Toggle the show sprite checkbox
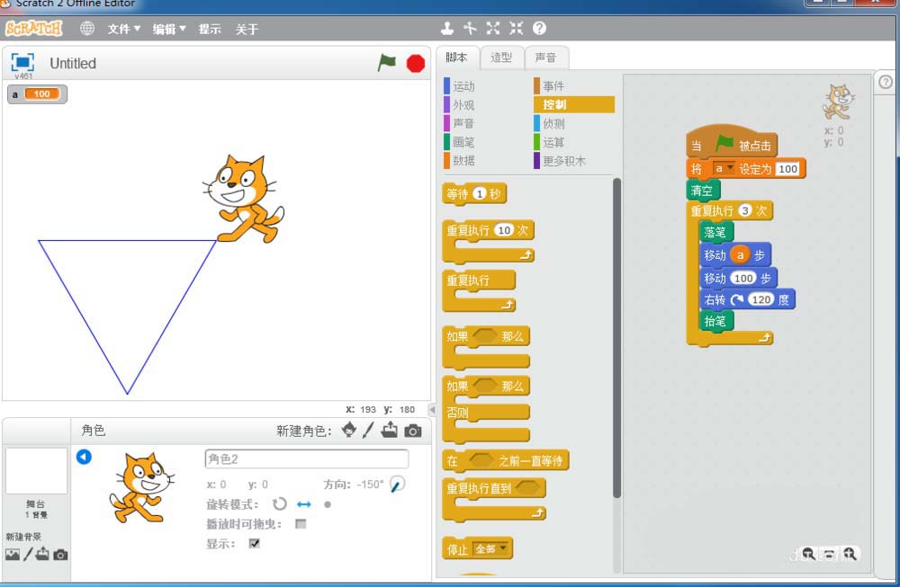 point(255,544)
